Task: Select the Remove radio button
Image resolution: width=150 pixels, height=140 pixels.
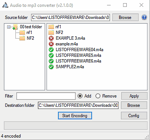Action: [x=98, y=96]
